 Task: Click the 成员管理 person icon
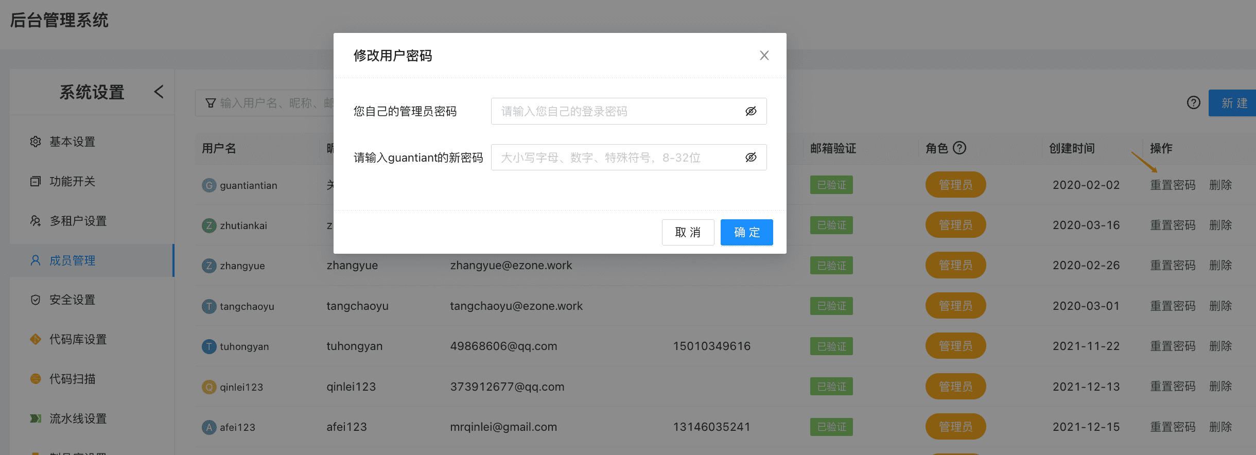click(x=36, y=260)
